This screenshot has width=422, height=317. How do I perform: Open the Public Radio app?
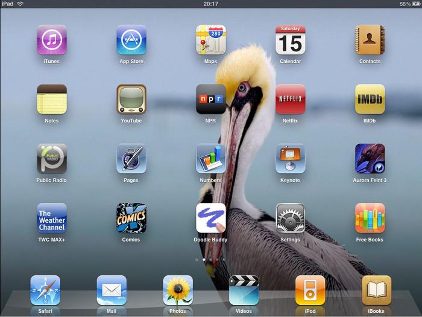pyautogui.click(x=52, y=158)
